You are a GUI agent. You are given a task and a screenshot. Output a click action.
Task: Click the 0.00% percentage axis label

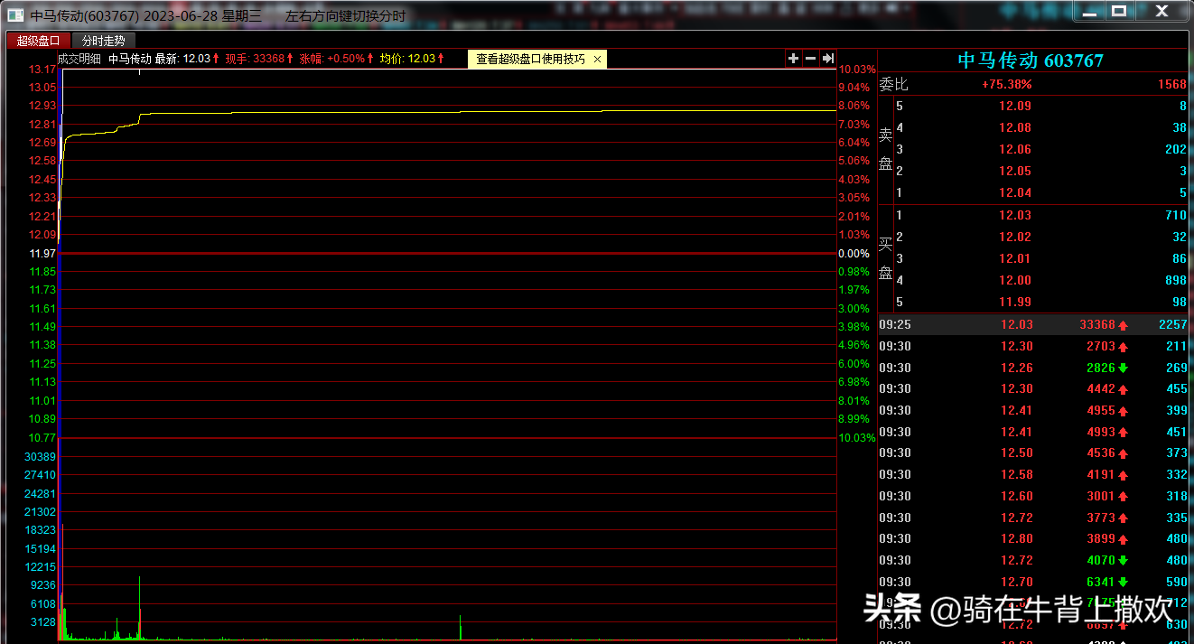tap(854, 254)
